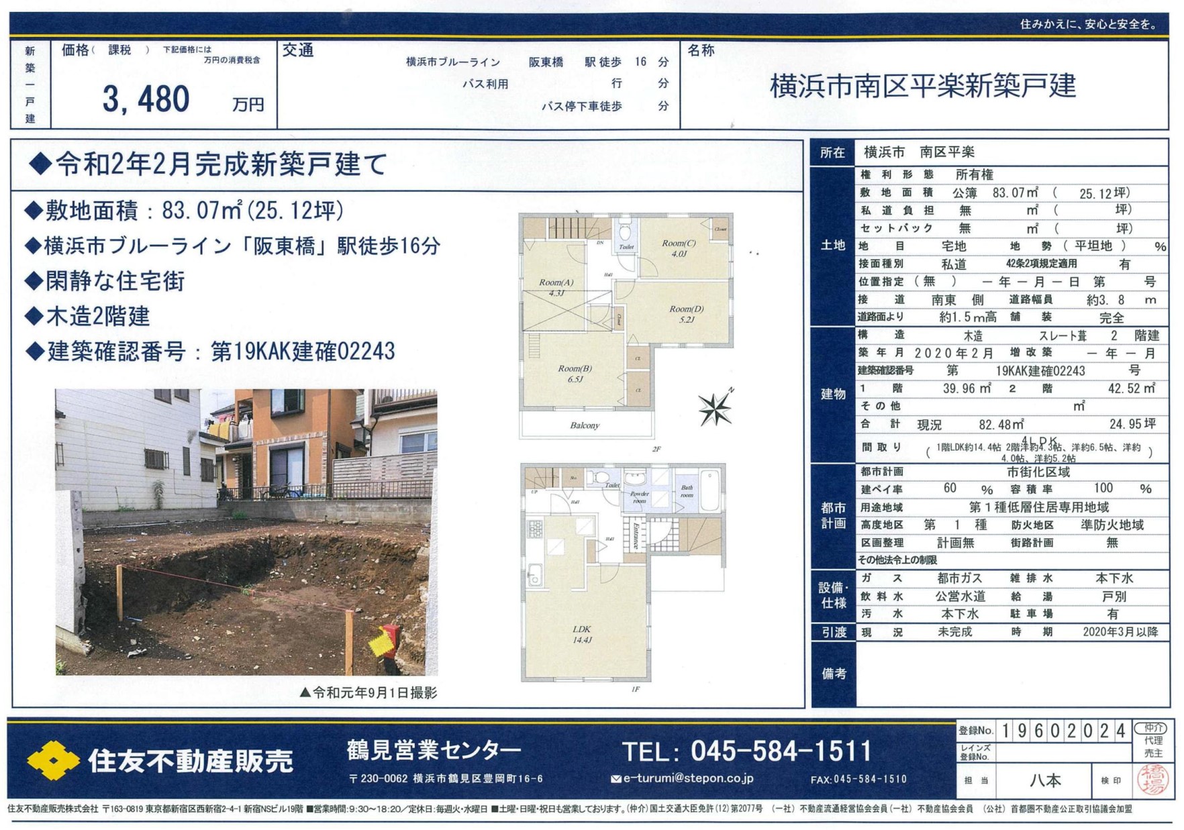Click the LDK 14.4J room on floor plan

(x=581, y=634)
